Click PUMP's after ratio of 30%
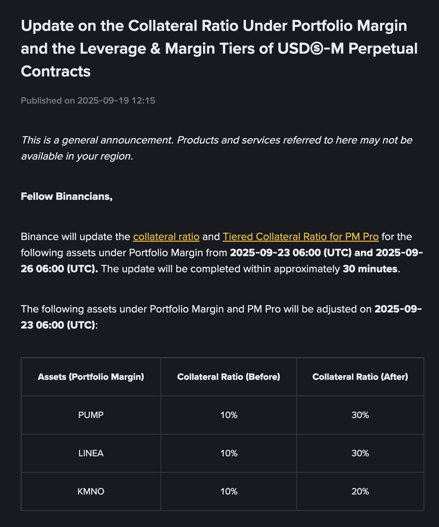The height and width of the screenshot is (527, 439). pyautogui.click(x=360, y=415)
